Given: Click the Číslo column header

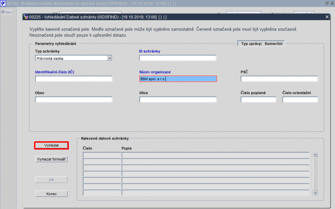Looking at the screenshot, I should (87, 148).
